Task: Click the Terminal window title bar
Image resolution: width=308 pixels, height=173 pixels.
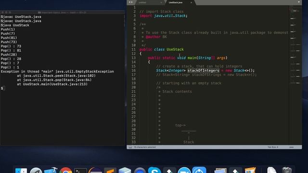Action: pyautogui.click(x=63, y=12)
